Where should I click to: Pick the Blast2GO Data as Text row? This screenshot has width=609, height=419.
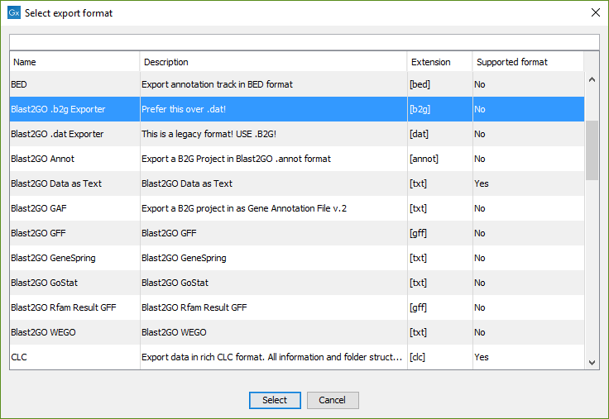(297, 183)
